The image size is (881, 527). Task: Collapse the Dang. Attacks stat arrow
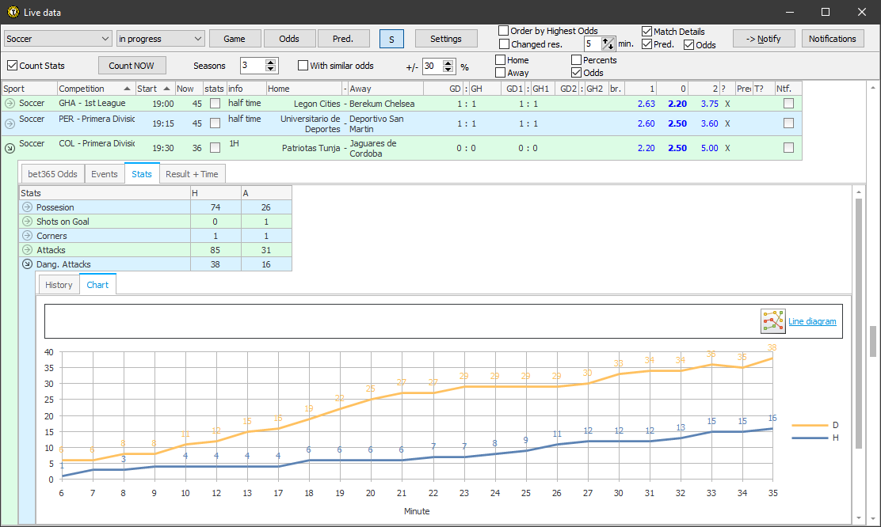click(26, 263)
